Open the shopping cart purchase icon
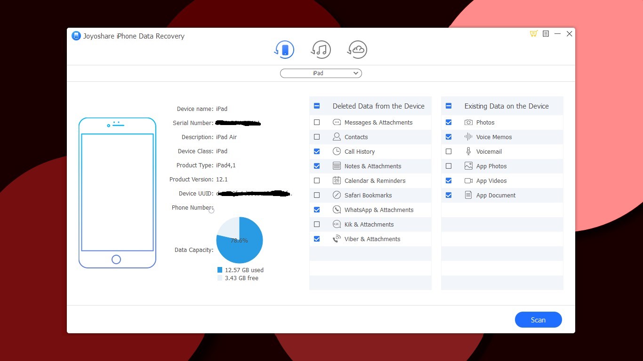 coord(534,34)
